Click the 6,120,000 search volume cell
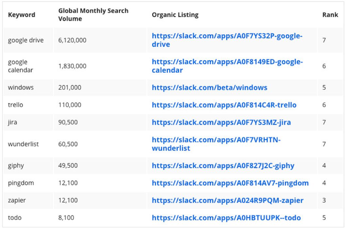Image resolution: width=347 pixels, height=229 pixels. [x=72, y=40]
